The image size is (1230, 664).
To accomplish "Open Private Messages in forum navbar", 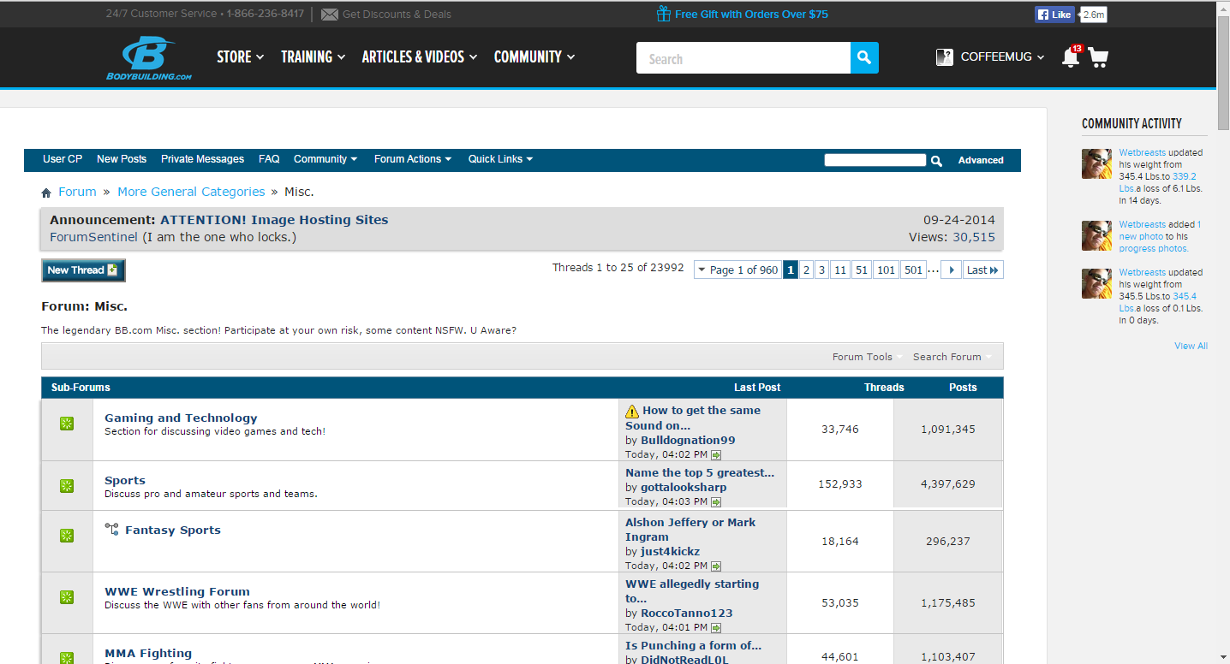I will [202, 159].
